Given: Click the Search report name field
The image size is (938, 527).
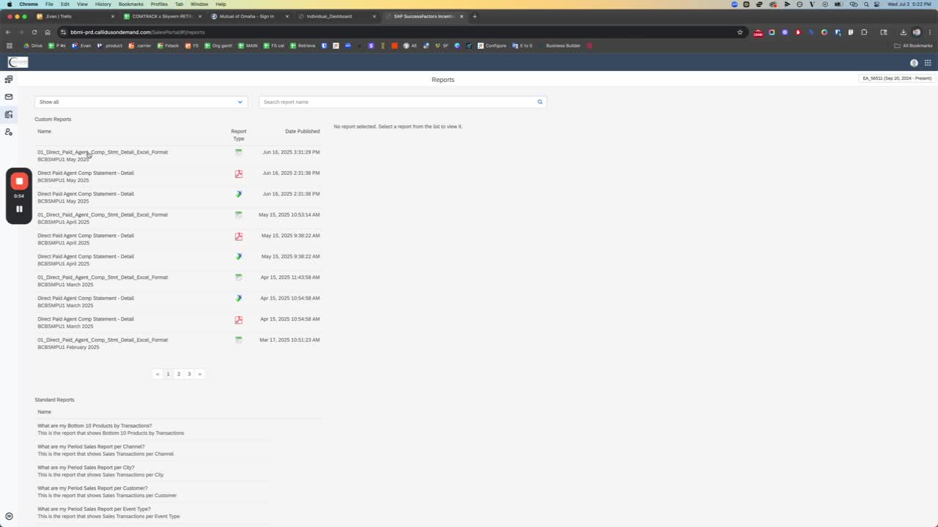Looking at the screenshot, I should (x=398, y=102).
